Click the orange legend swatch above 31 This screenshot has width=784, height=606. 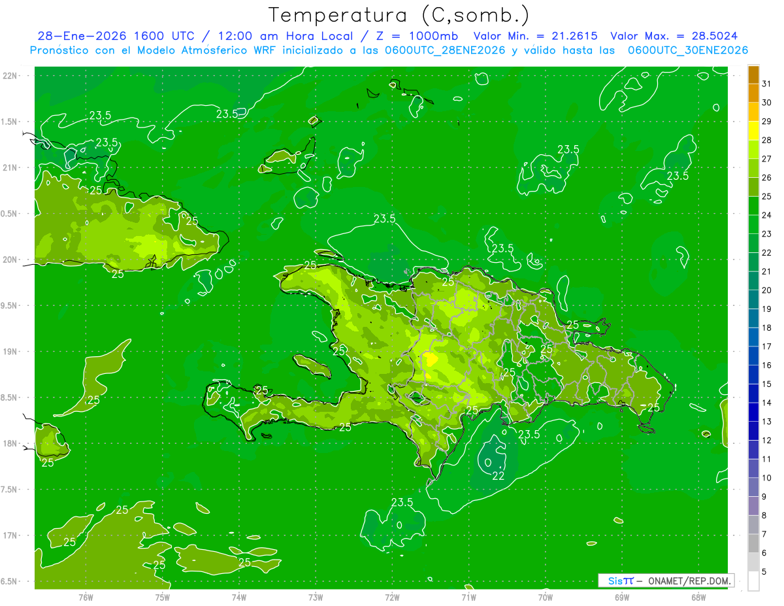click(x=753, y=75)
